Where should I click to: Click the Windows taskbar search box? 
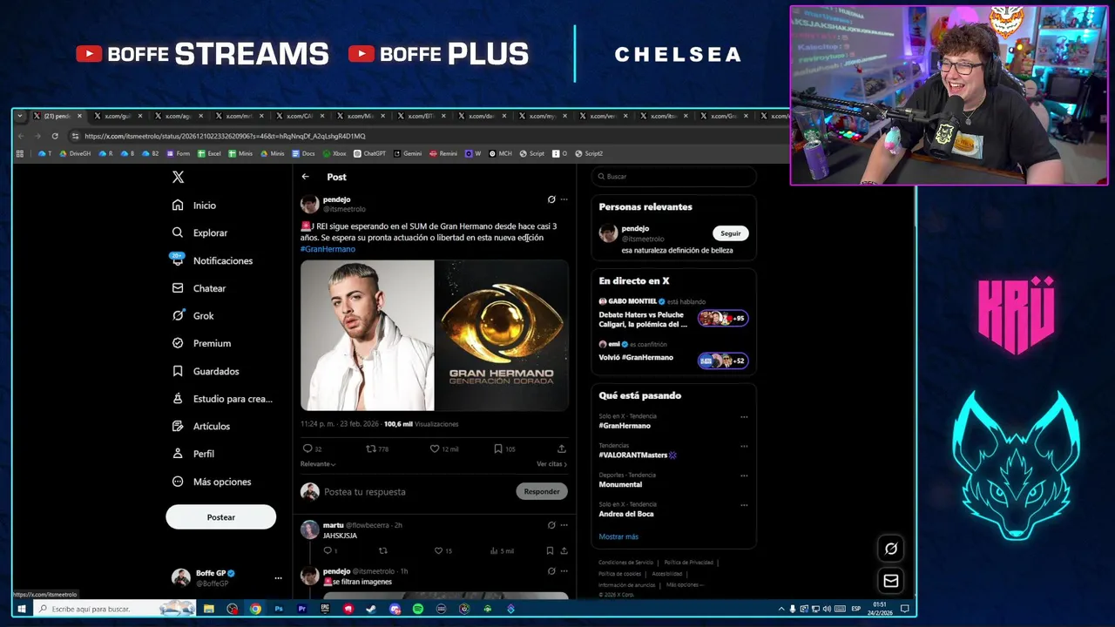point(115,609)
